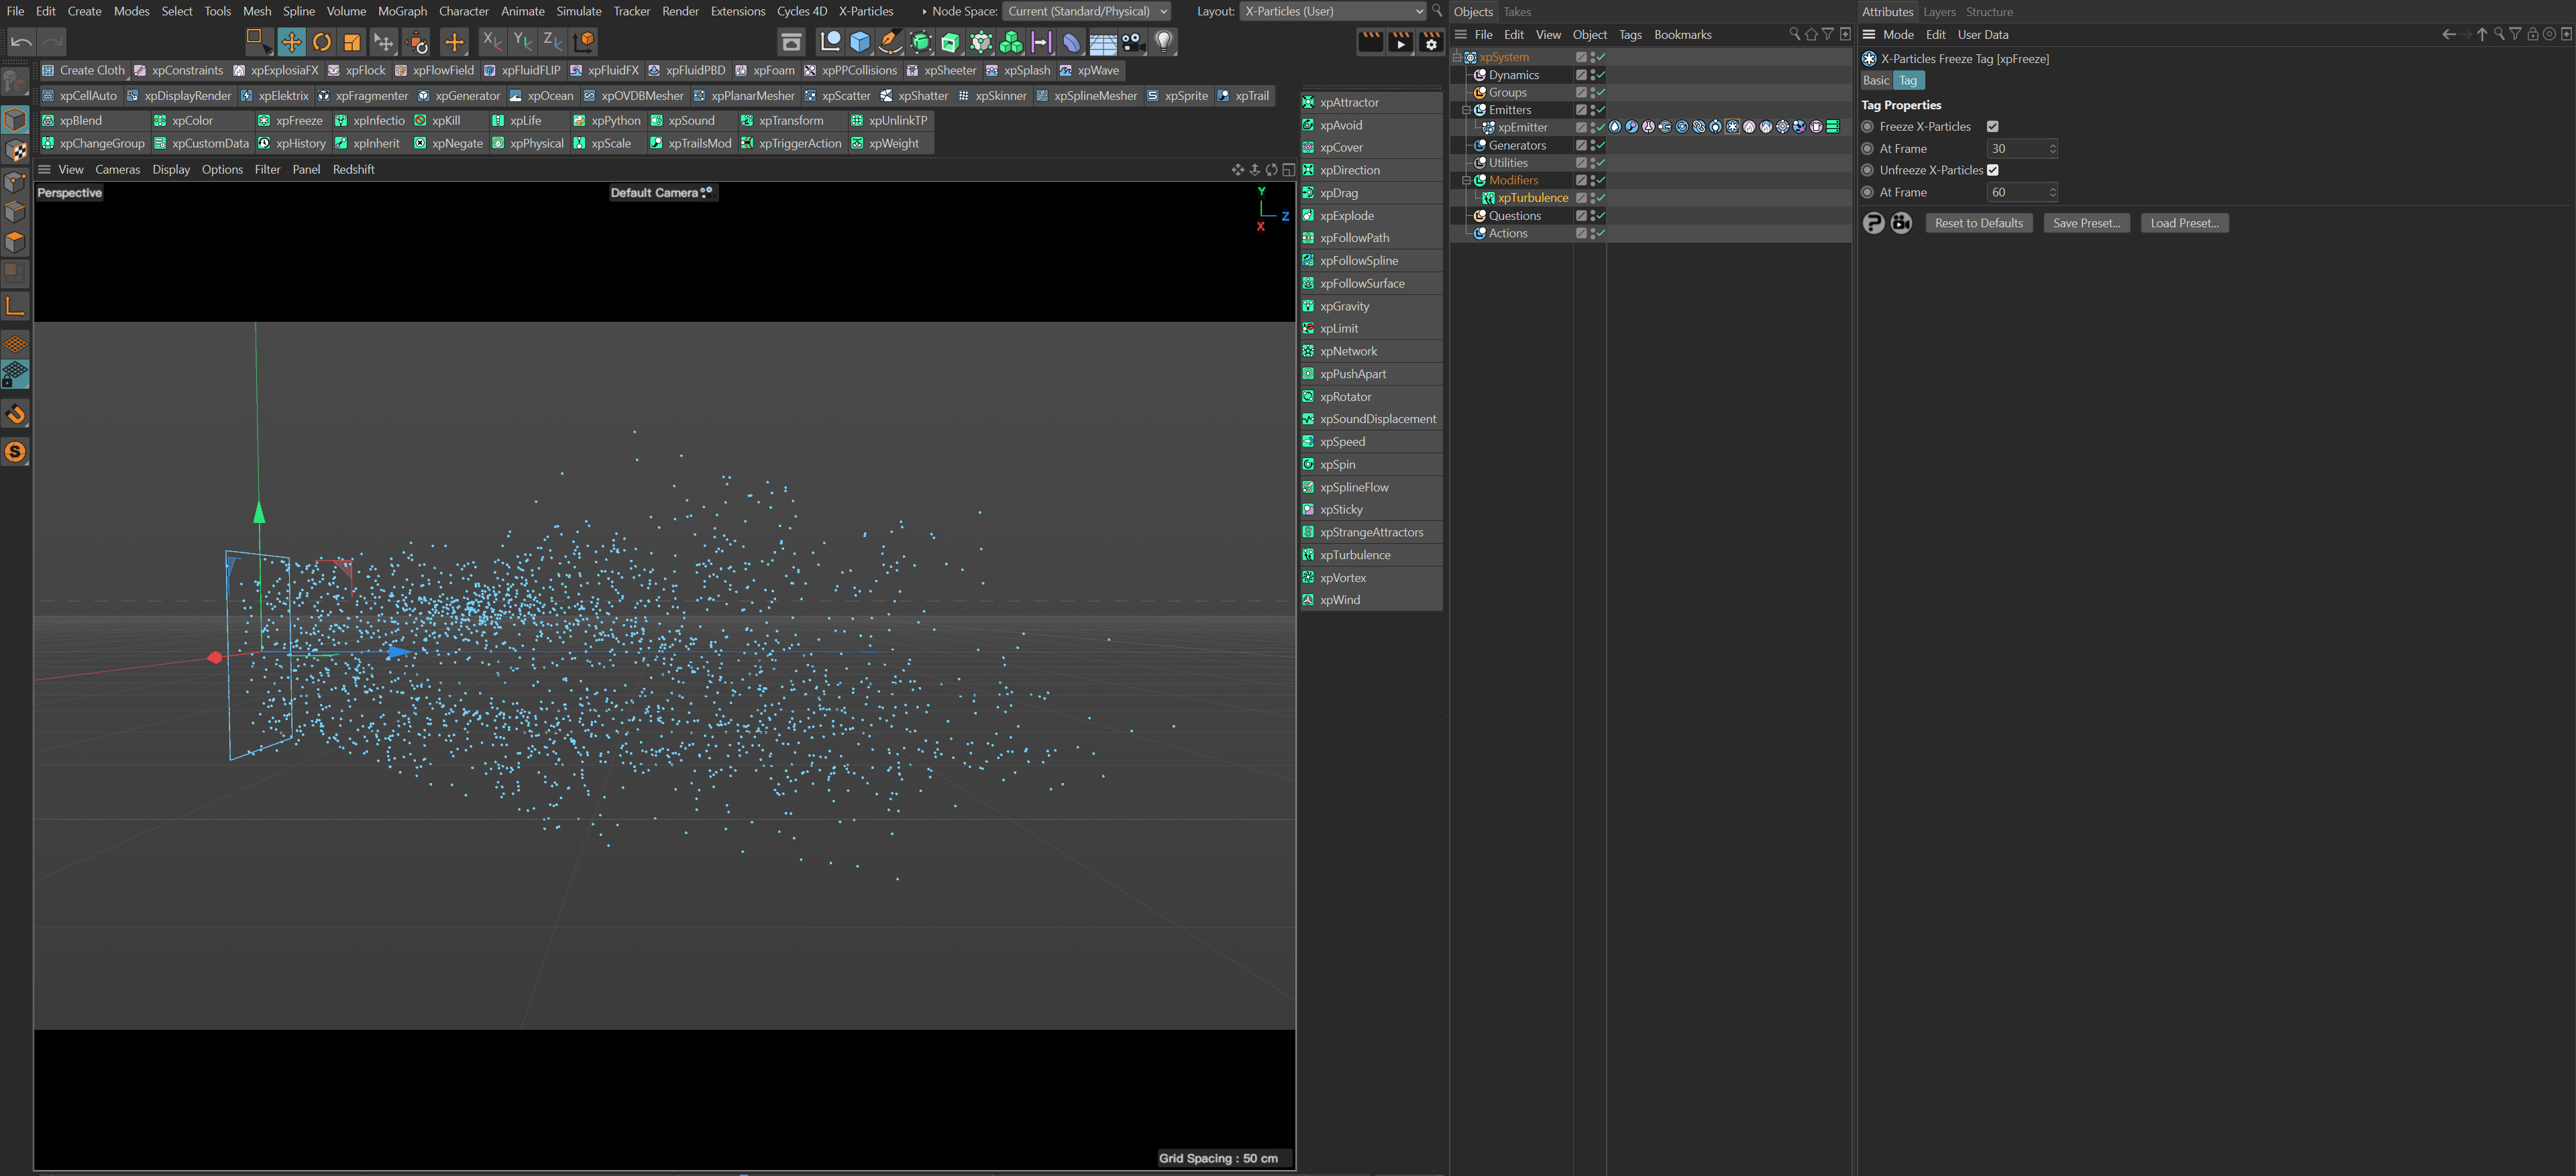The width and height of the screenshot is (2576, 1176).
Task: Toggle enable checkmark for Generators
Action: pyautogui.click(x=1600, y=146)
